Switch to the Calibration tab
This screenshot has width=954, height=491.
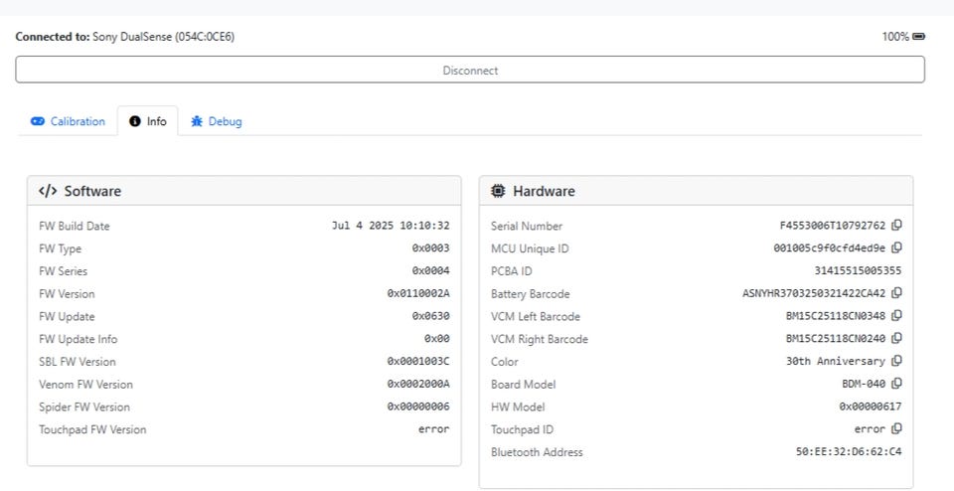(68, 121)
